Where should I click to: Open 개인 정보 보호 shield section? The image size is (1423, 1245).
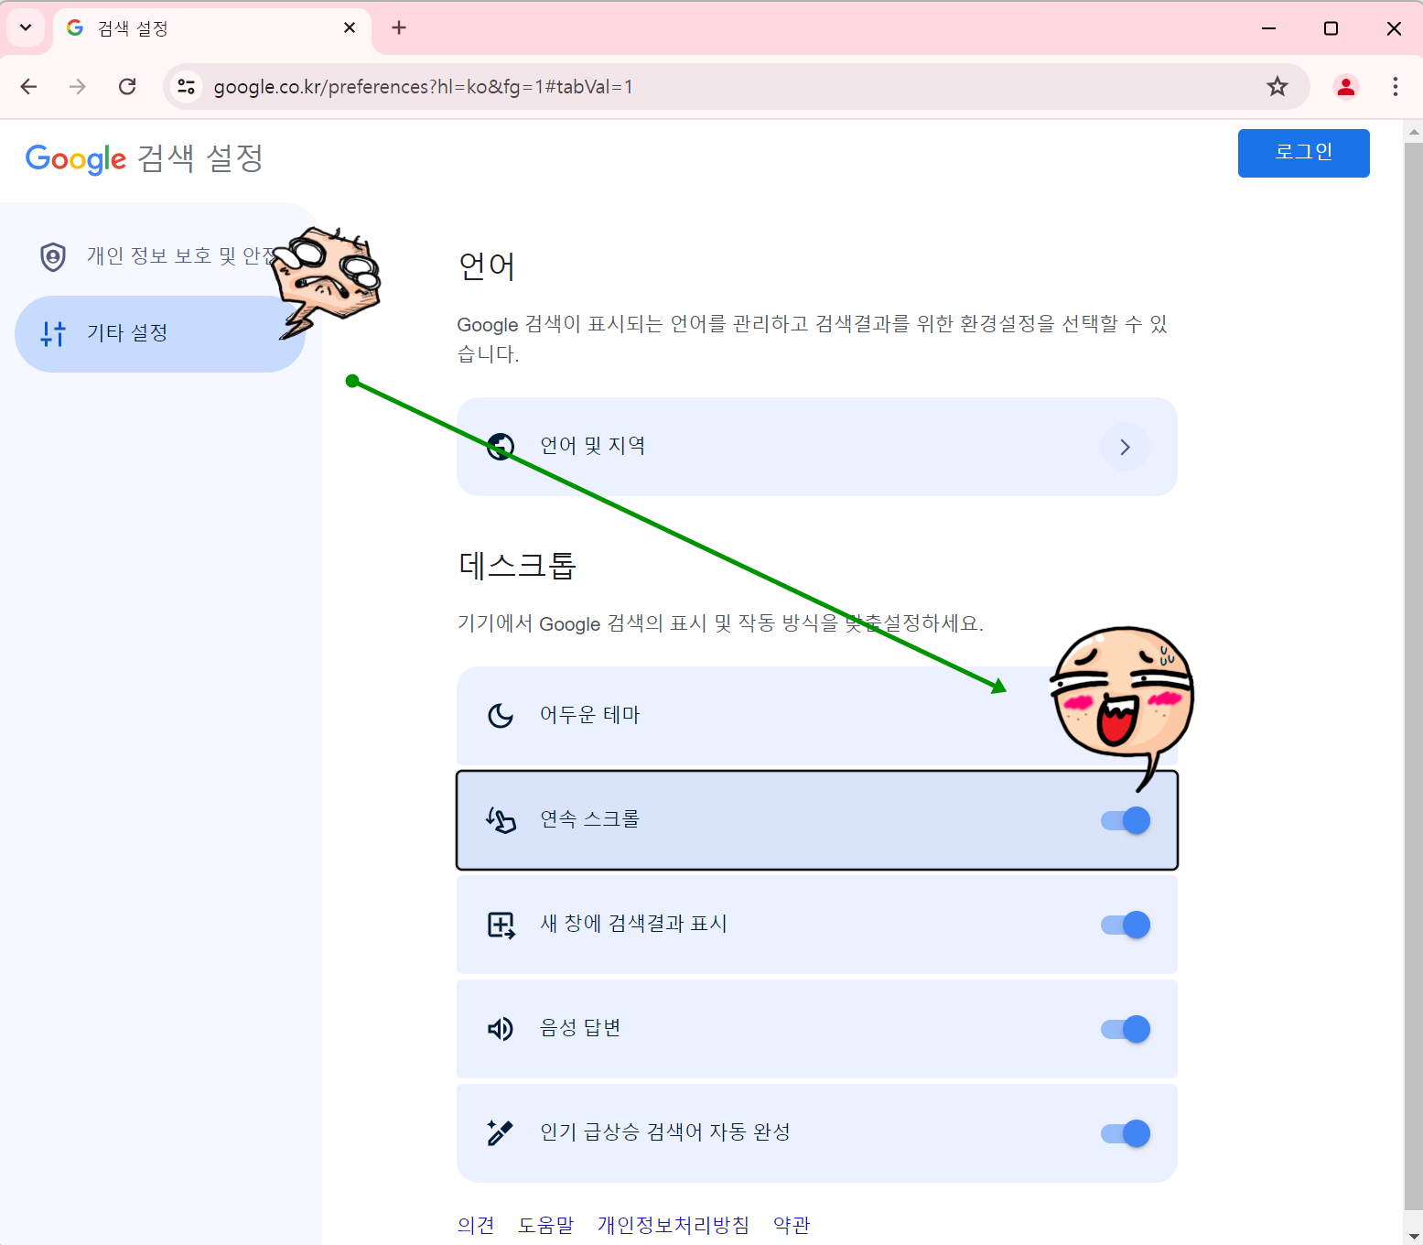52,256
